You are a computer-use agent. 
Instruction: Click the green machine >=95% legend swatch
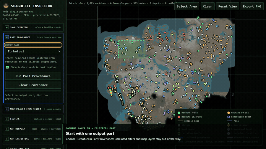click(179, 113)
